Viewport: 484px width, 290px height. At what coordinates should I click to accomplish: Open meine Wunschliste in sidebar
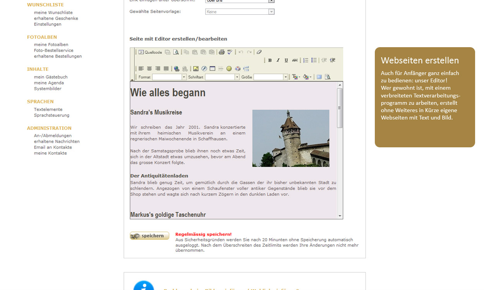point(53,13)
